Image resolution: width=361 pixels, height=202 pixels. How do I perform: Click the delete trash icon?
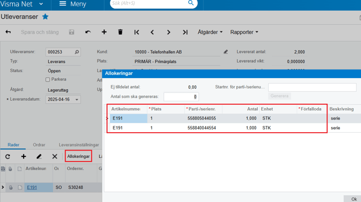(x=120, y=32)
